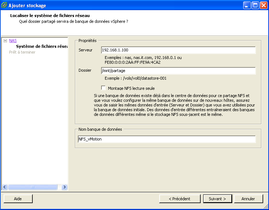Click the Dossier field with /mnt/partage
Viewport: 269px width, 210px height.
[178, 71]
